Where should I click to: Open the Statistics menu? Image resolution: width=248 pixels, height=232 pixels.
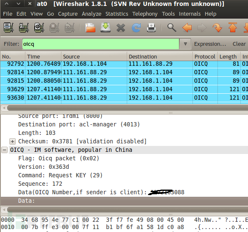[117, 14]
